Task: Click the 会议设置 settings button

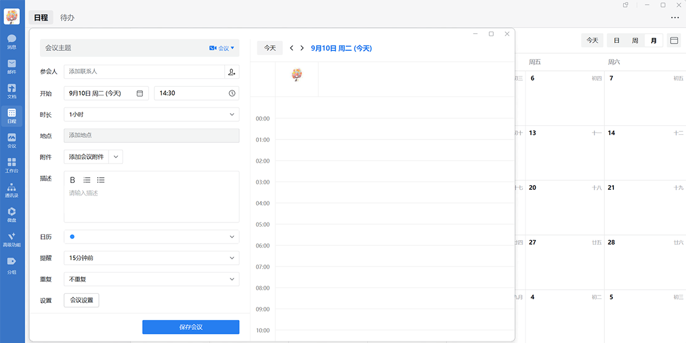Action: [x=81, y=300]
